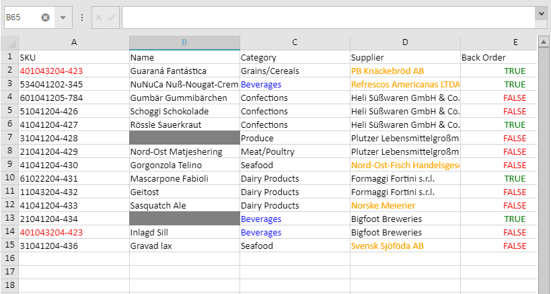Select Bigfoot Breweries cell in row 13
This screenshot has height=294, width=551.
point(405,219)
